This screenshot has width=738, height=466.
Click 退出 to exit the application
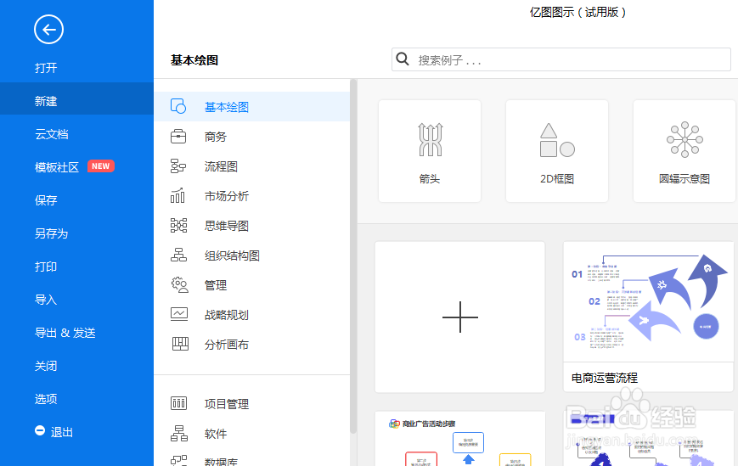[62, 432]
